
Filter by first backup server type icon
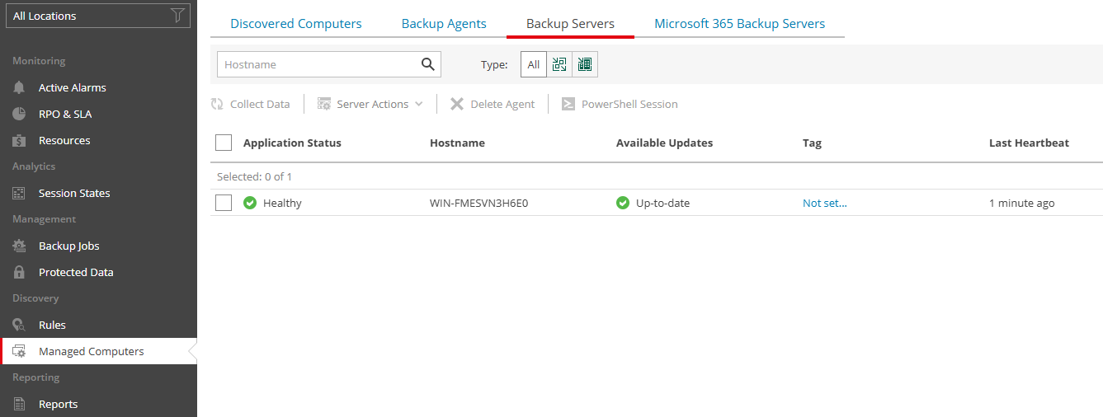click(x=559, y=64)
